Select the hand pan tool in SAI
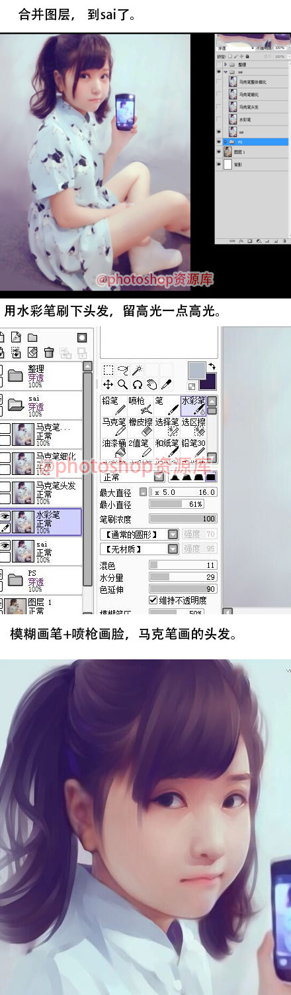The image size is (291, 995). (x=151, y=384)
